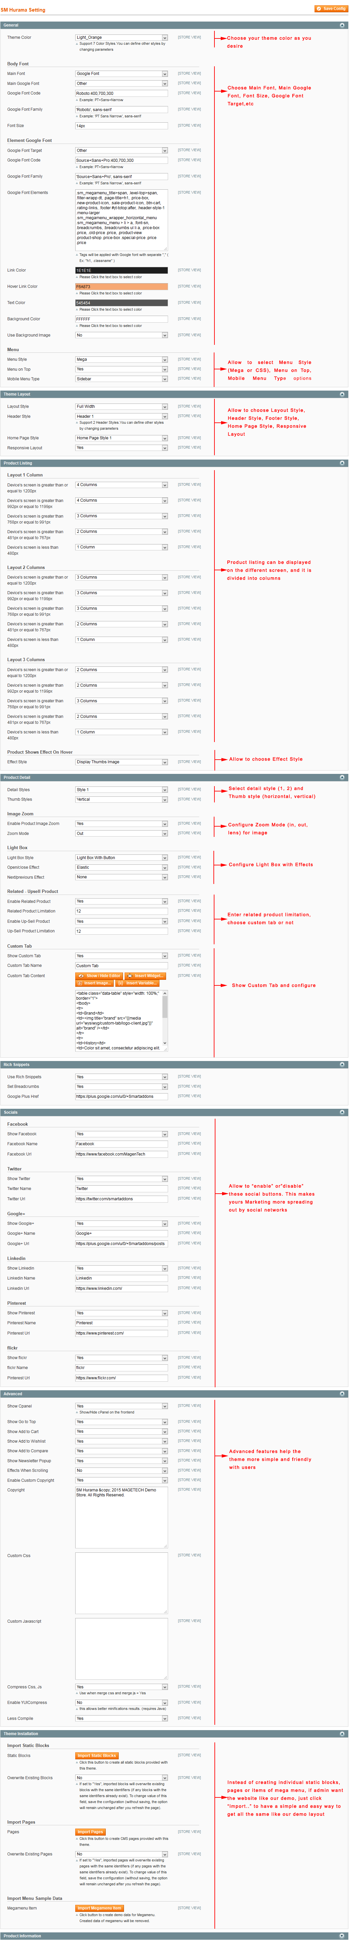Pick Text Color swatch 545454

point(121,303)
